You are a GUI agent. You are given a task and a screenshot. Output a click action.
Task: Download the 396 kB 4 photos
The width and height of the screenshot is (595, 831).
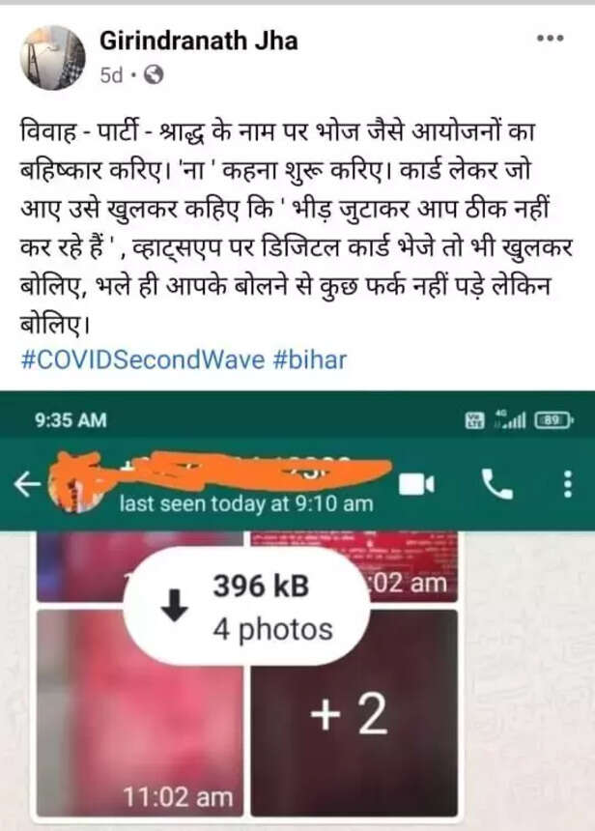pos(247,606)
